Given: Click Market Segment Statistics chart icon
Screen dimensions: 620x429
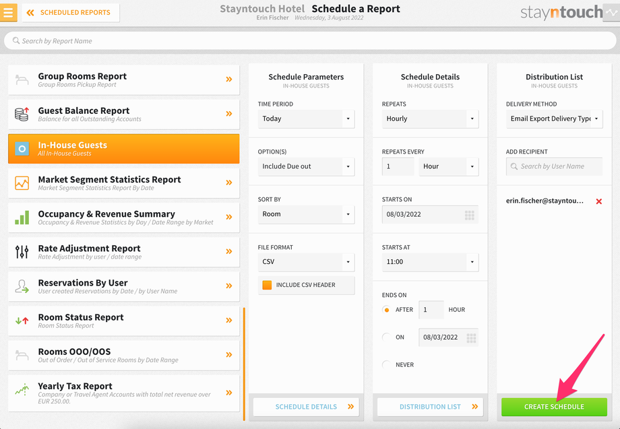Looking at the screenshot, I should (22, 183).
